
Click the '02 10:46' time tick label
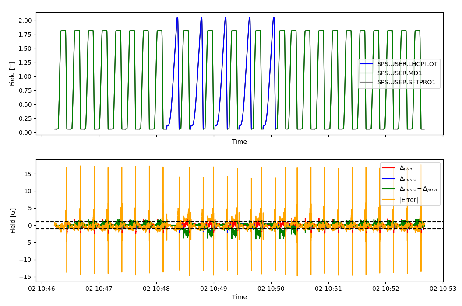42,289
